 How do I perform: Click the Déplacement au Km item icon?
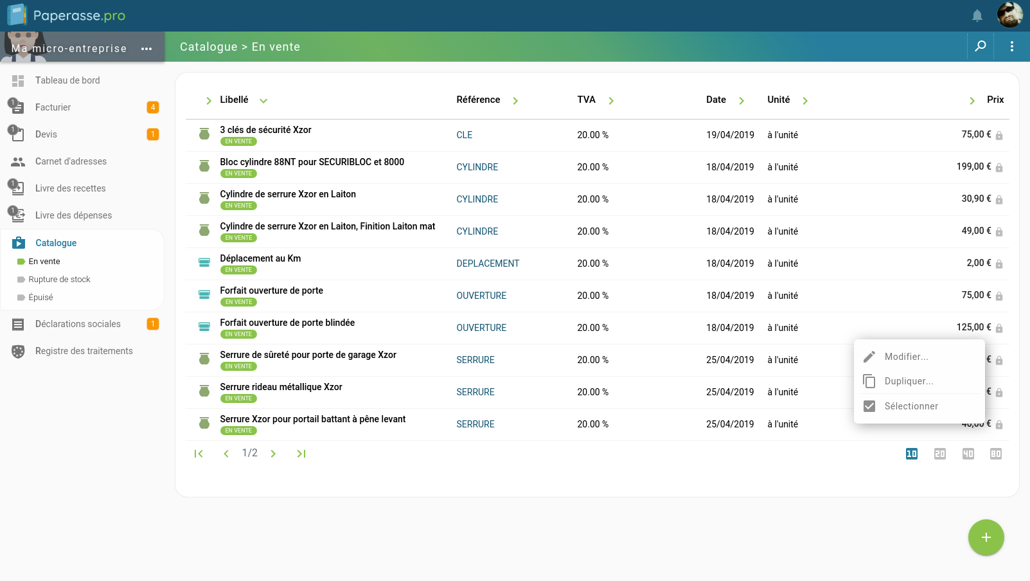click(204, 263)
